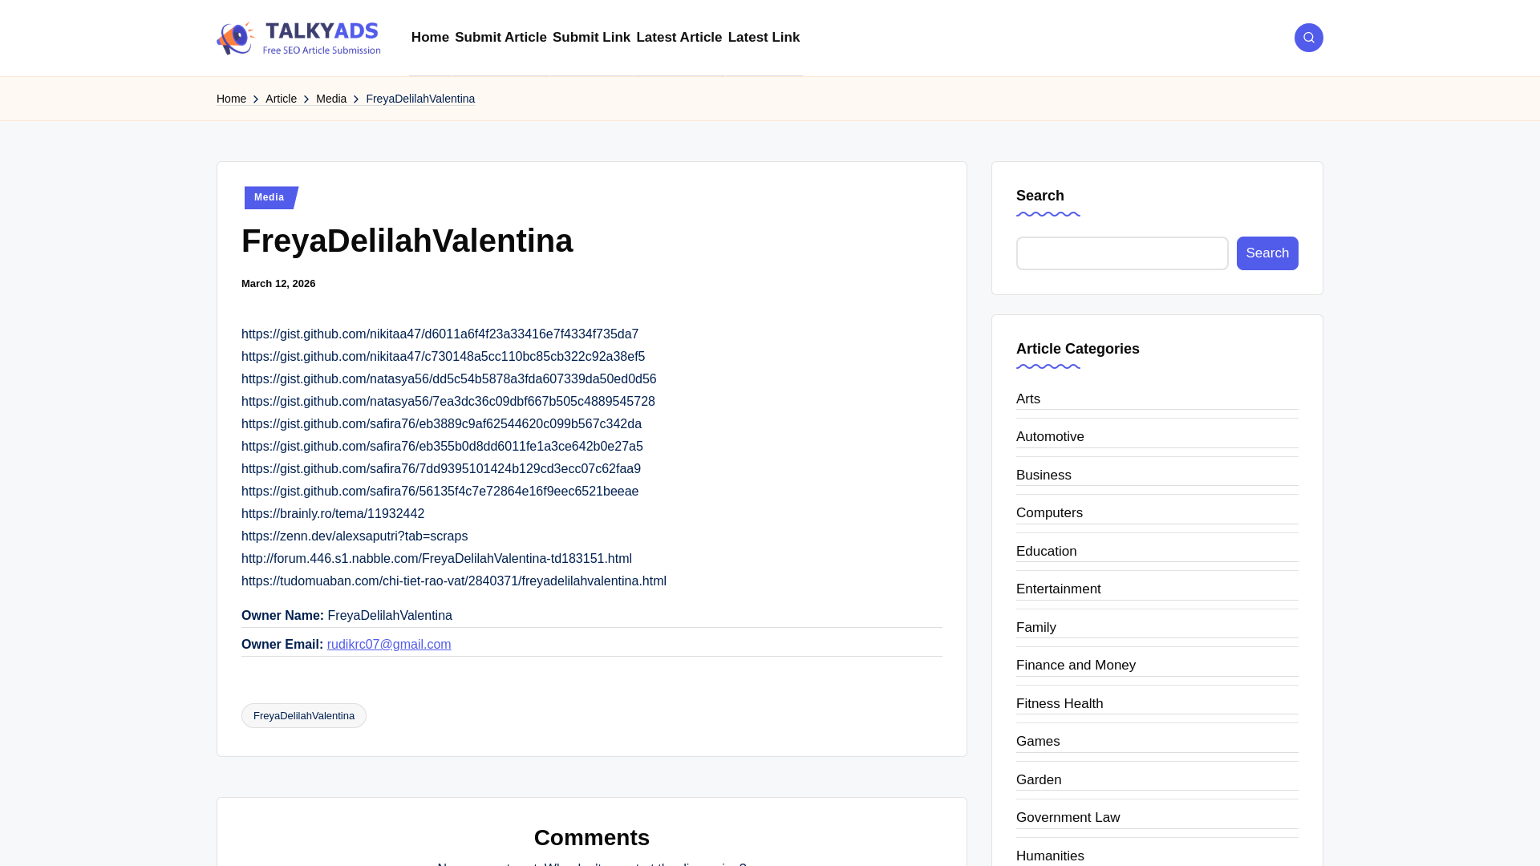Open the rudikrc07@gmail.com email link
Viewport: 1540px width, 866px height.
(x=389, y=645)
